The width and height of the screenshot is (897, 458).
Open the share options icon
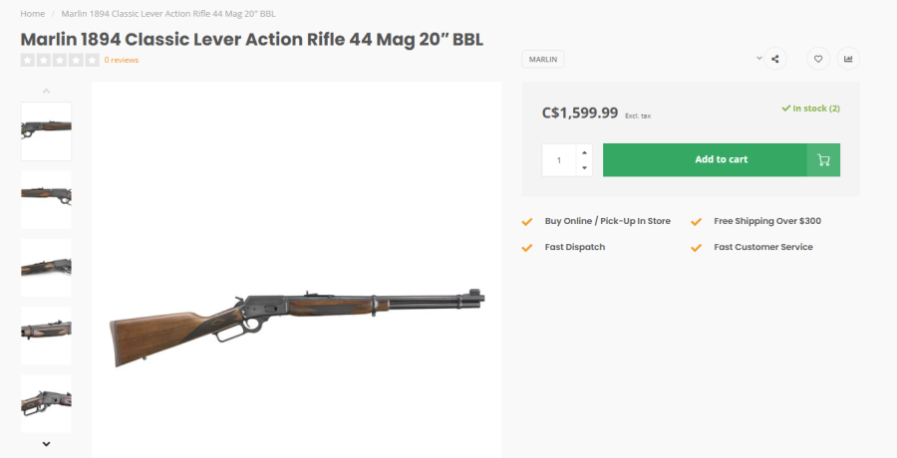click(775, 59)
